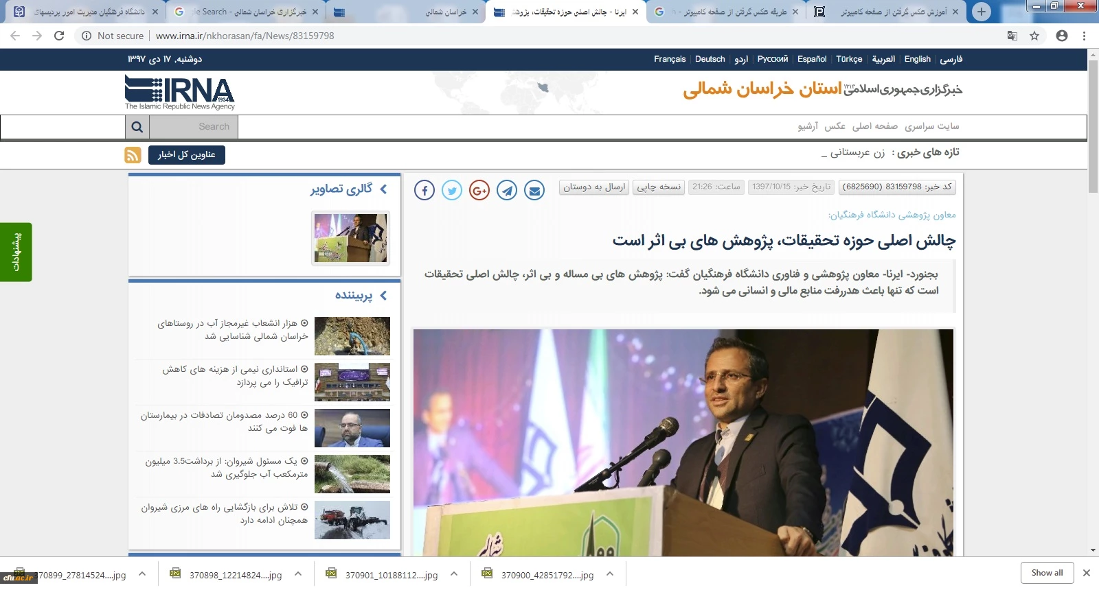
Task: Click the 'نسخه چاپی' print version button
Action: [659, 187]
